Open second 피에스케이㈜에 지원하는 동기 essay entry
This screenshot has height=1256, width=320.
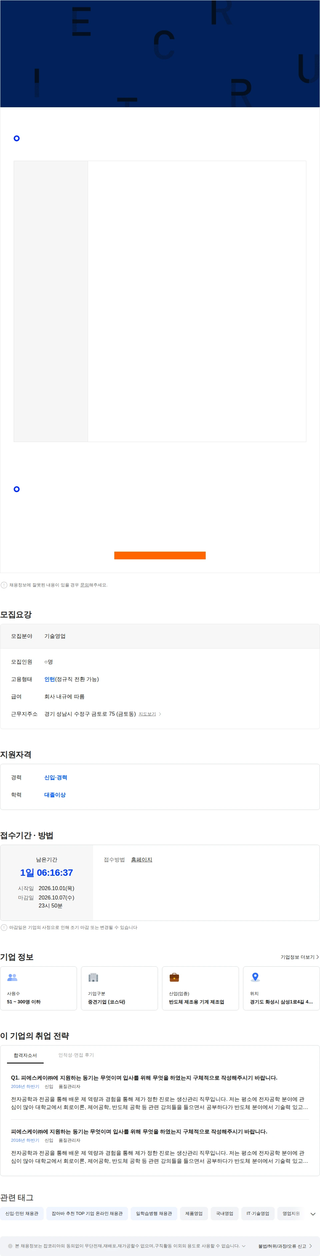pos(139,1132)
